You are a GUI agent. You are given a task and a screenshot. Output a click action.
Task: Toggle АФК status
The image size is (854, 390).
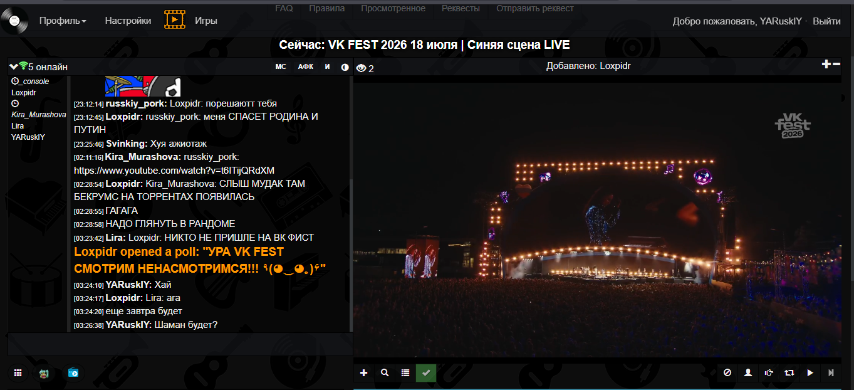306,67
